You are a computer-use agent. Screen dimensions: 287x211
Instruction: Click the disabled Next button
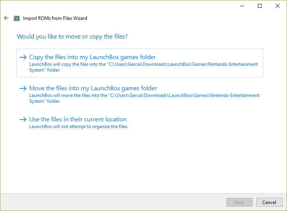239,202
